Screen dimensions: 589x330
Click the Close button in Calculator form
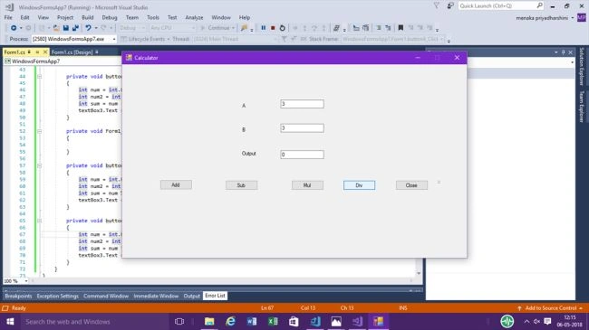click(x=411, y=185)
